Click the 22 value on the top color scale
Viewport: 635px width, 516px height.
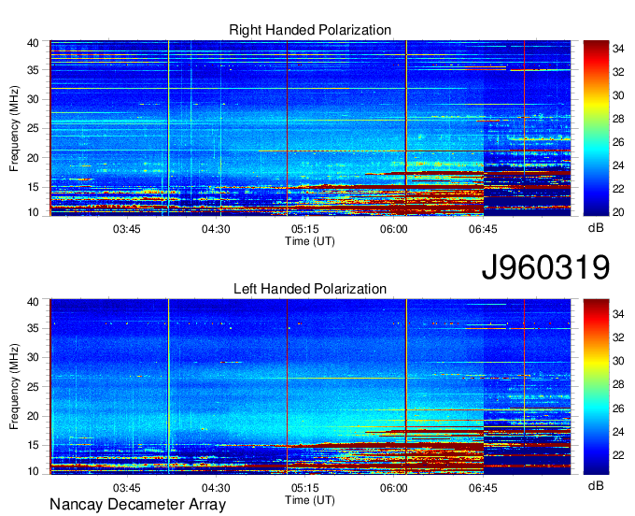tap(618, 189)
